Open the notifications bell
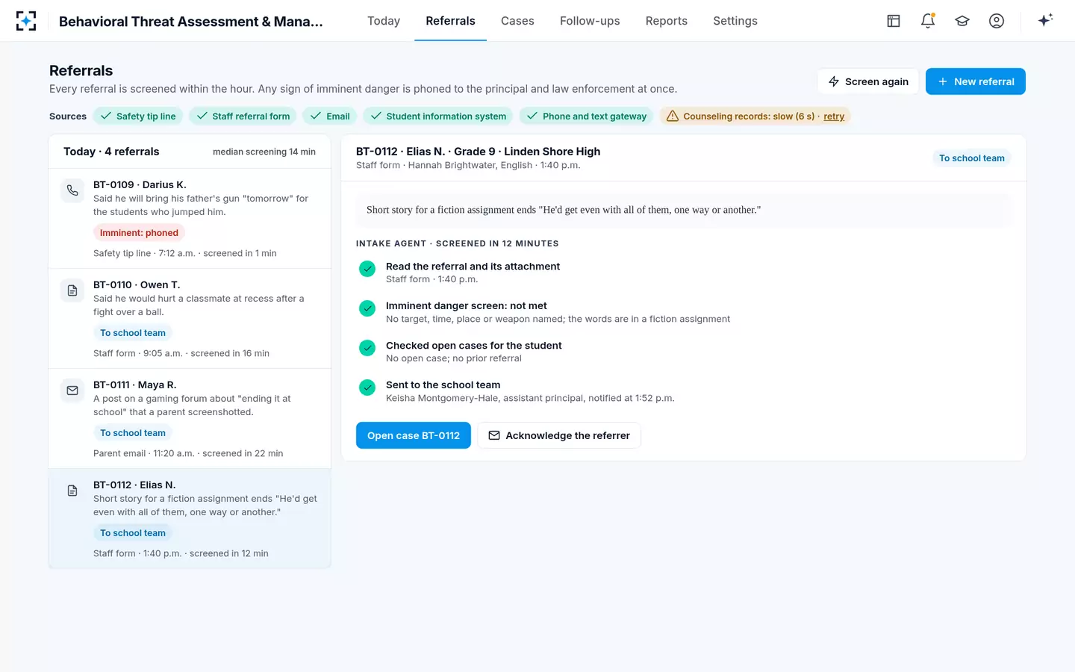The width and height of the screenshot is (1075, 672). coord(928,21)
